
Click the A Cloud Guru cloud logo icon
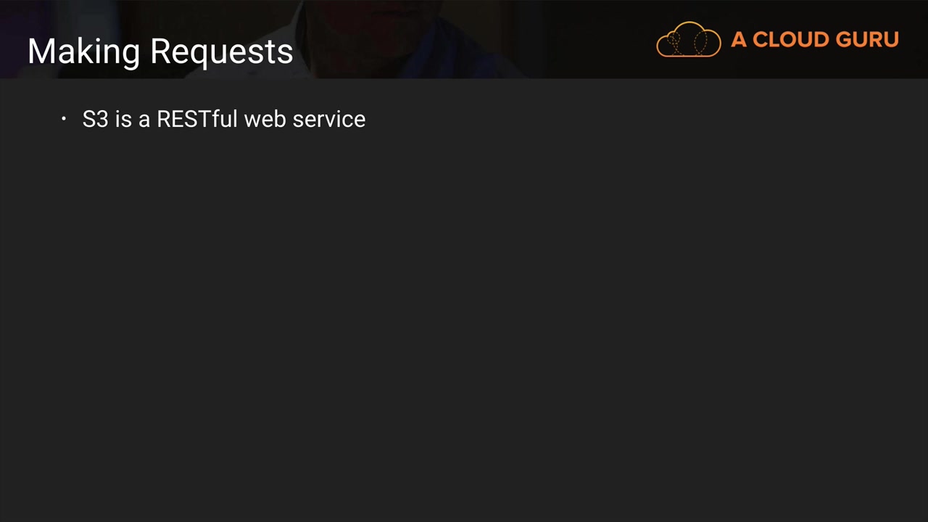(x=688, y=40)
